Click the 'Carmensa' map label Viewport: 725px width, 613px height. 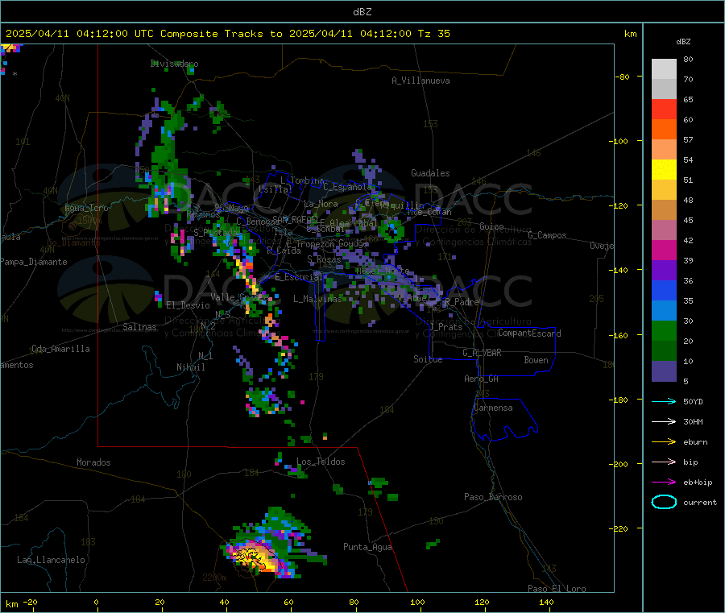point(493,408)
